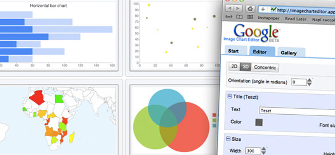Click the title Text input field
This screenshot has height=155, width=335.
click(x=297, y=111)
